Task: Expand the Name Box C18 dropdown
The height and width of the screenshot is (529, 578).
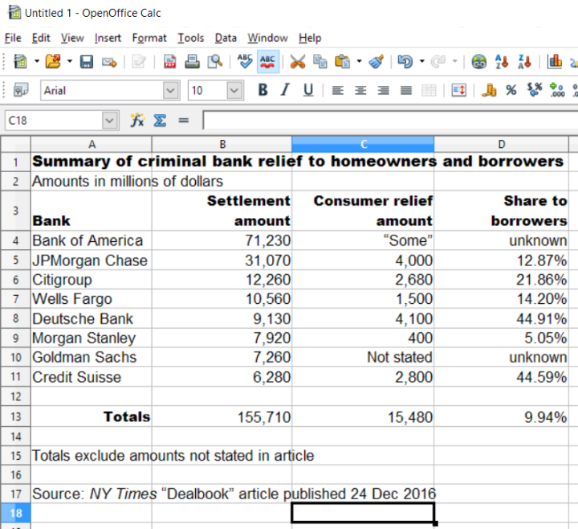Action: point(109,121)
